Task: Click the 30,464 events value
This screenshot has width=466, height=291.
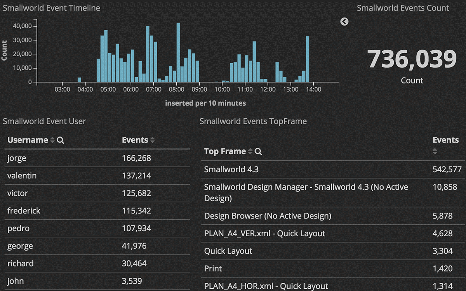Action: 134,263
